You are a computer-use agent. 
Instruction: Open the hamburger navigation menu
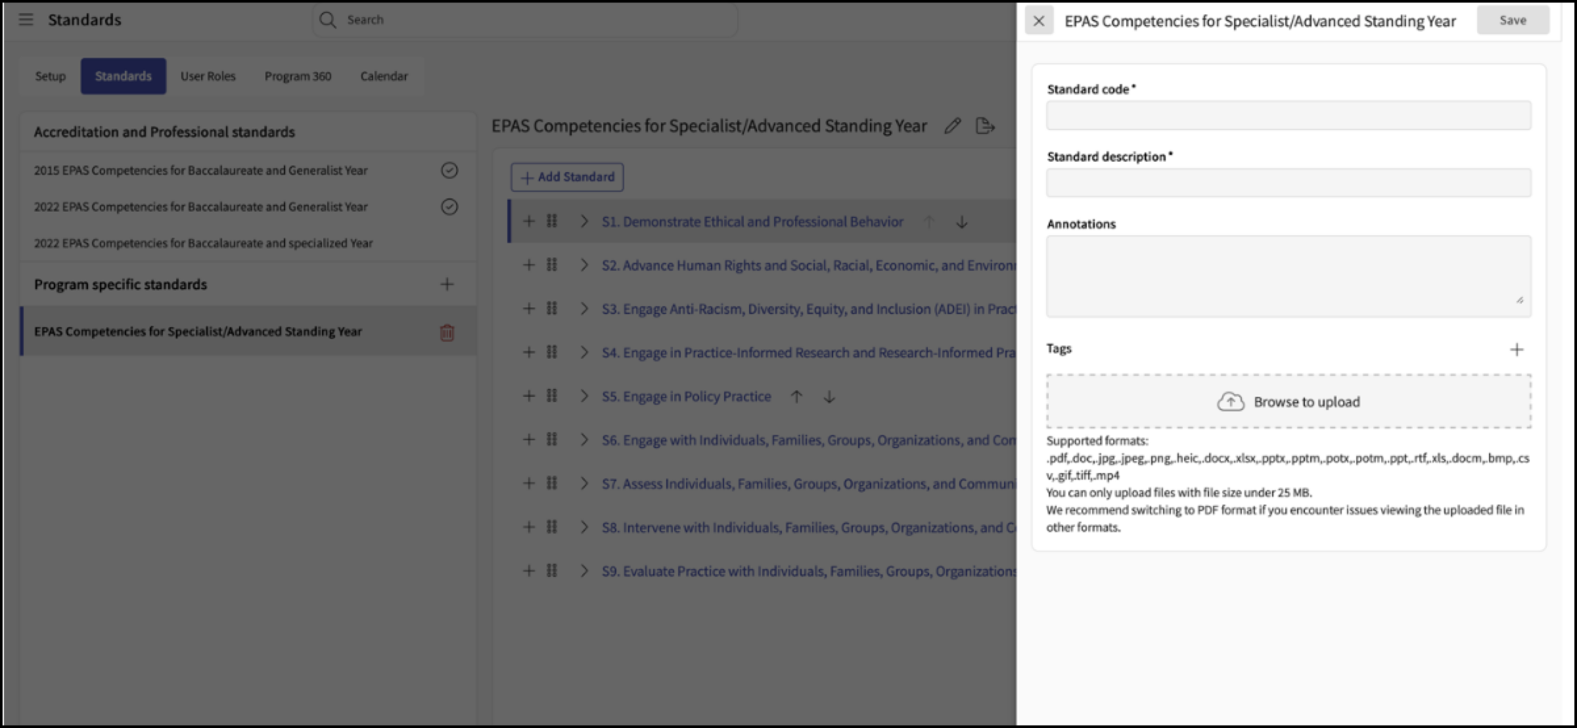(26, 20)
